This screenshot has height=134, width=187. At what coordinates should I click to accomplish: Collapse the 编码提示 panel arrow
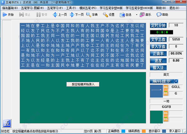[x=176, y=81]
